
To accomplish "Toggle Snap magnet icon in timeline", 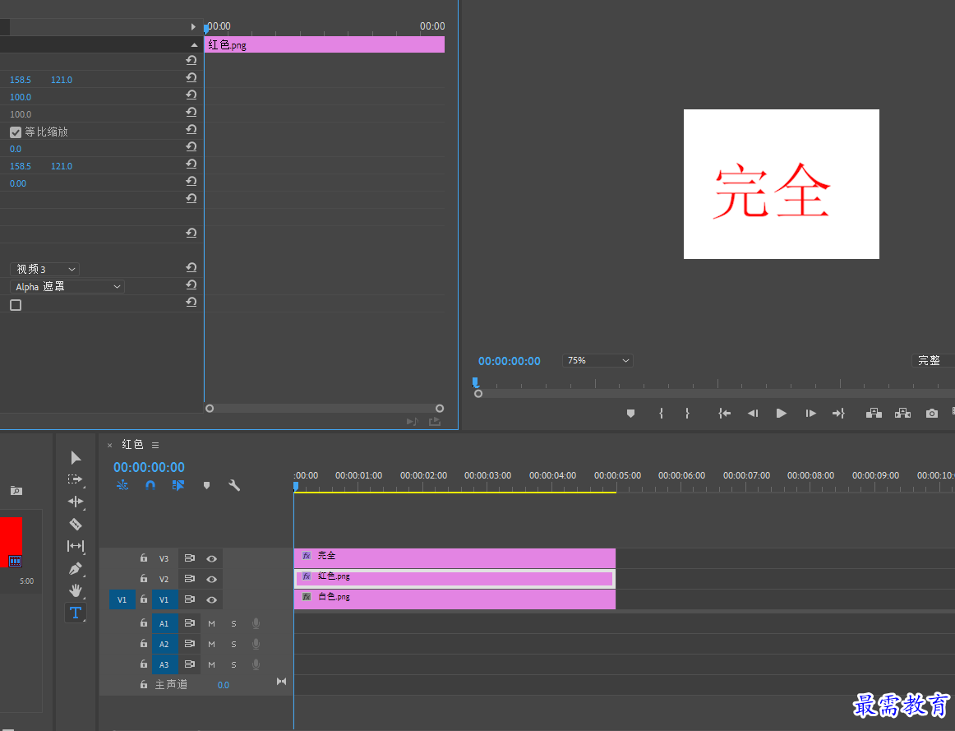I will [x=150, y=485].
